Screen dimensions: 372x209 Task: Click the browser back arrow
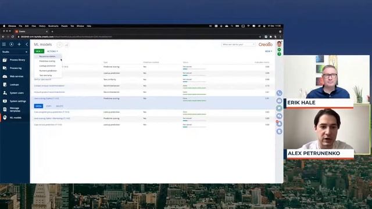click(x=3, y=37)
